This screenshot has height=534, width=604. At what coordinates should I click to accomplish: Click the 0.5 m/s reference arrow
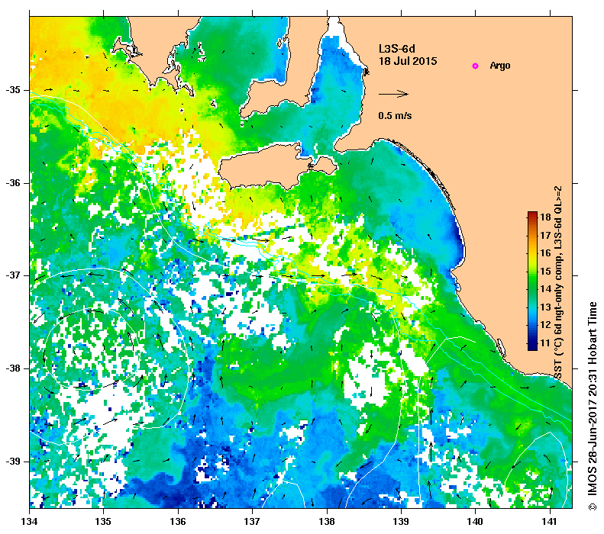coord(393,94)
